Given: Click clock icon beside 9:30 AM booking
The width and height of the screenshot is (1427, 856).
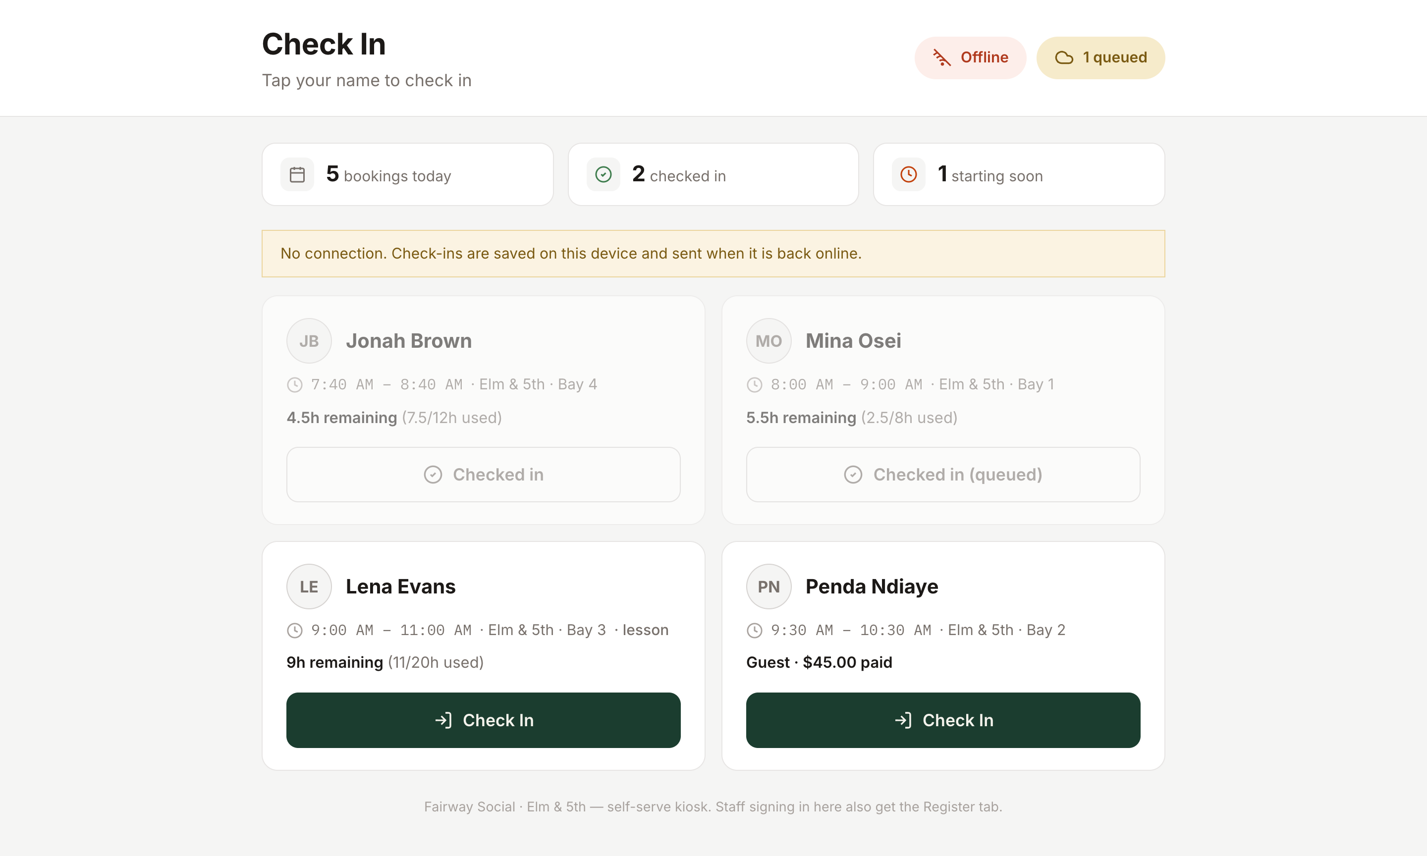Looking at the screenshot, I should [755, 631].
